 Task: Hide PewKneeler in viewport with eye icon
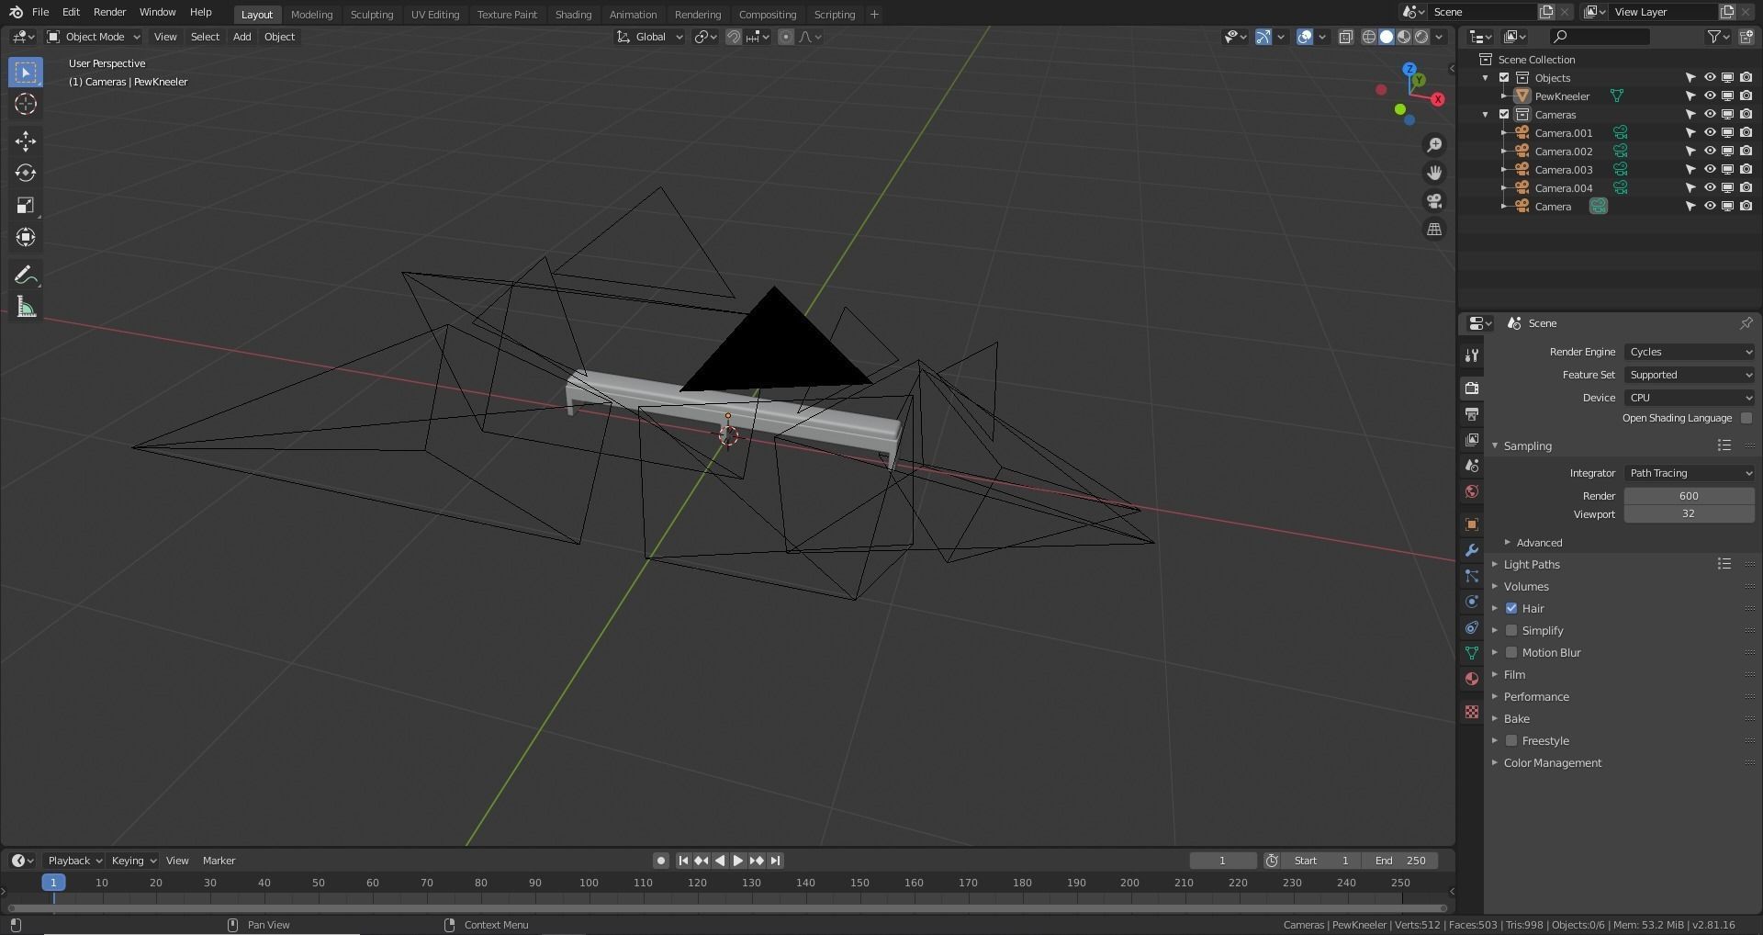pyautogui.click(x=1710, y=96)
